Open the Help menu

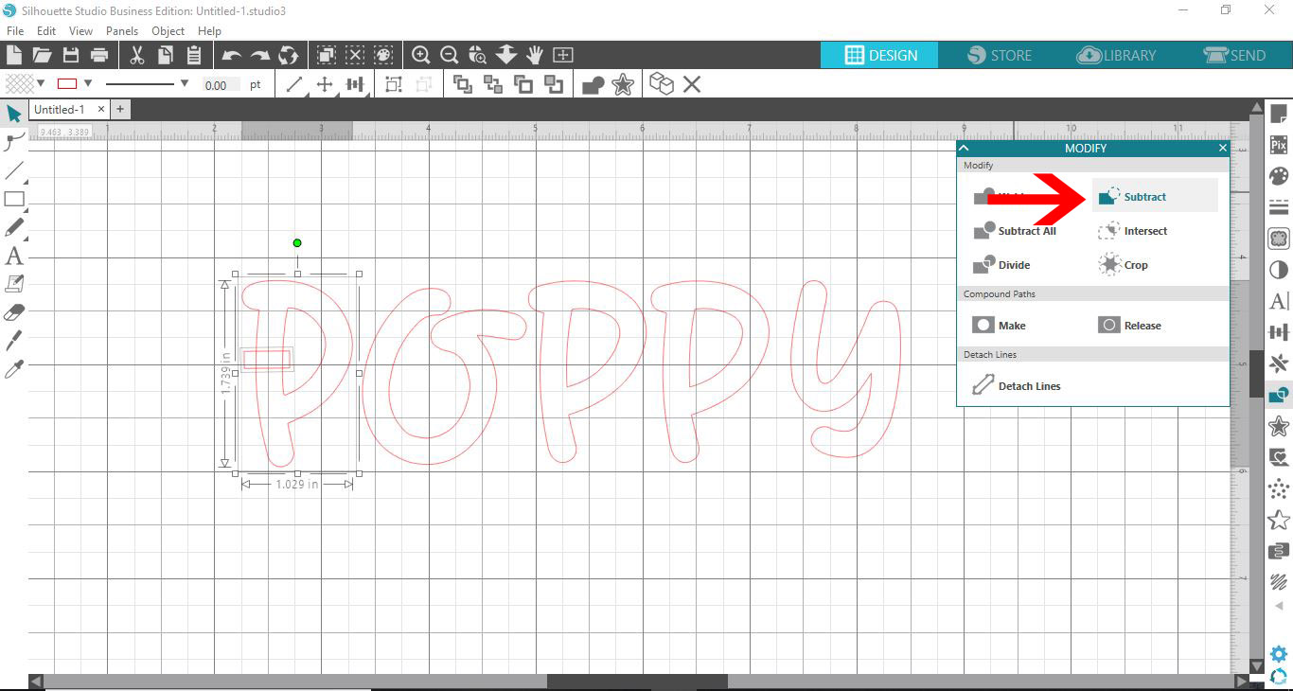209,31
